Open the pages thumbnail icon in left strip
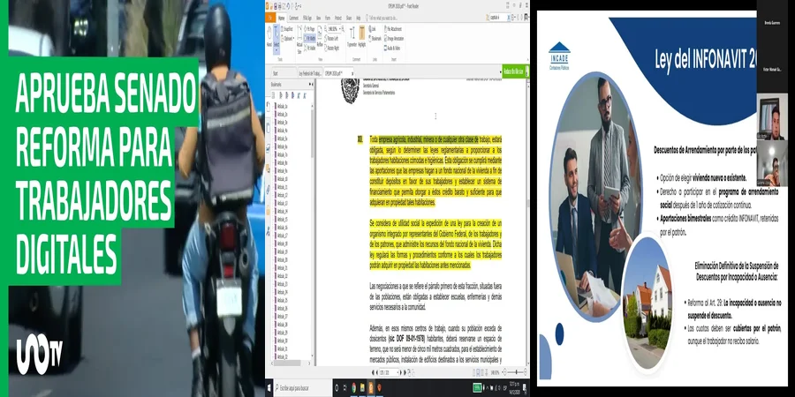Screen dimensions: 795x397 [269, 129]
